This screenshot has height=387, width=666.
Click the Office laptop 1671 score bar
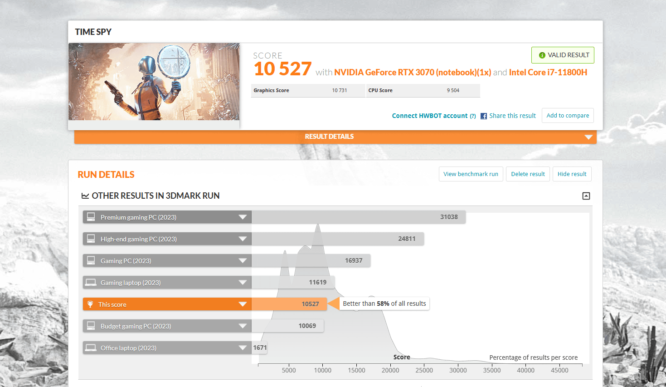click(x=260, y=348)
